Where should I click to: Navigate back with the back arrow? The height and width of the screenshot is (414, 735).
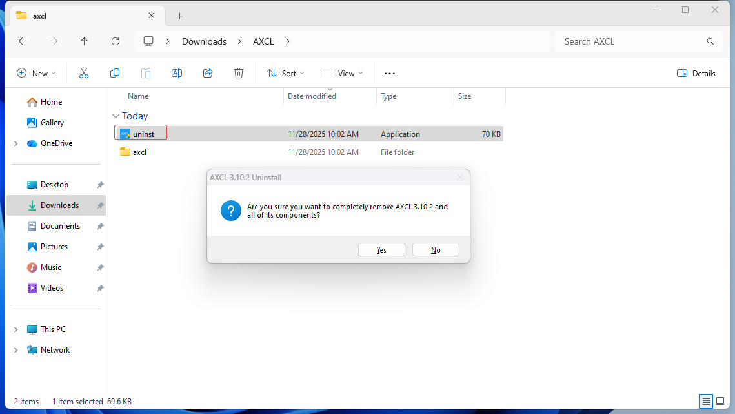coord(23,41)
